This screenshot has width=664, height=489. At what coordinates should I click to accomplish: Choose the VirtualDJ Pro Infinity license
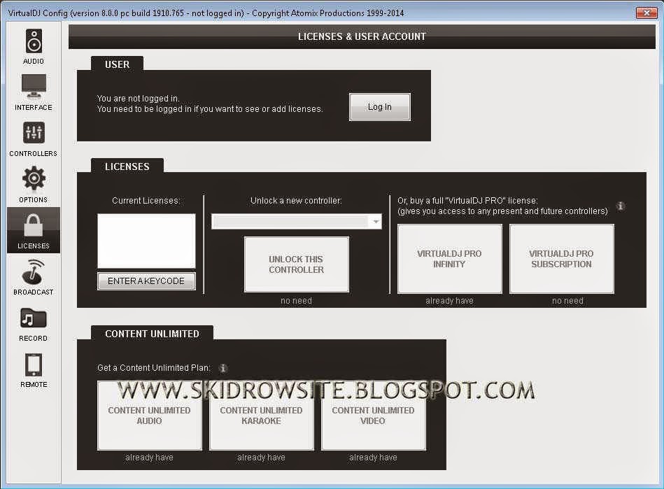click(449, 259)
